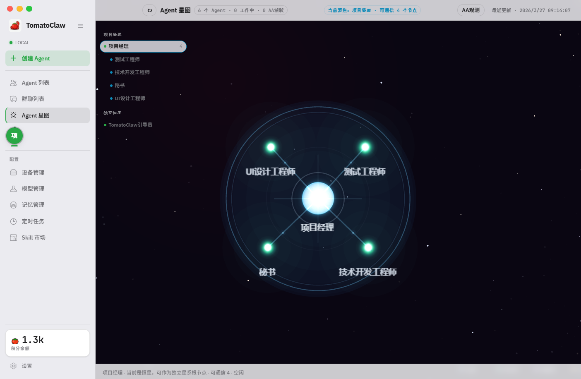Toggle AA观测 mode in the top bar
Screen dimensions: 581x379
[471, 10]
